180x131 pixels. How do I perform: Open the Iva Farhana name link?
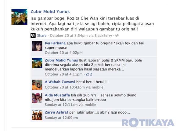coord(55,43)
